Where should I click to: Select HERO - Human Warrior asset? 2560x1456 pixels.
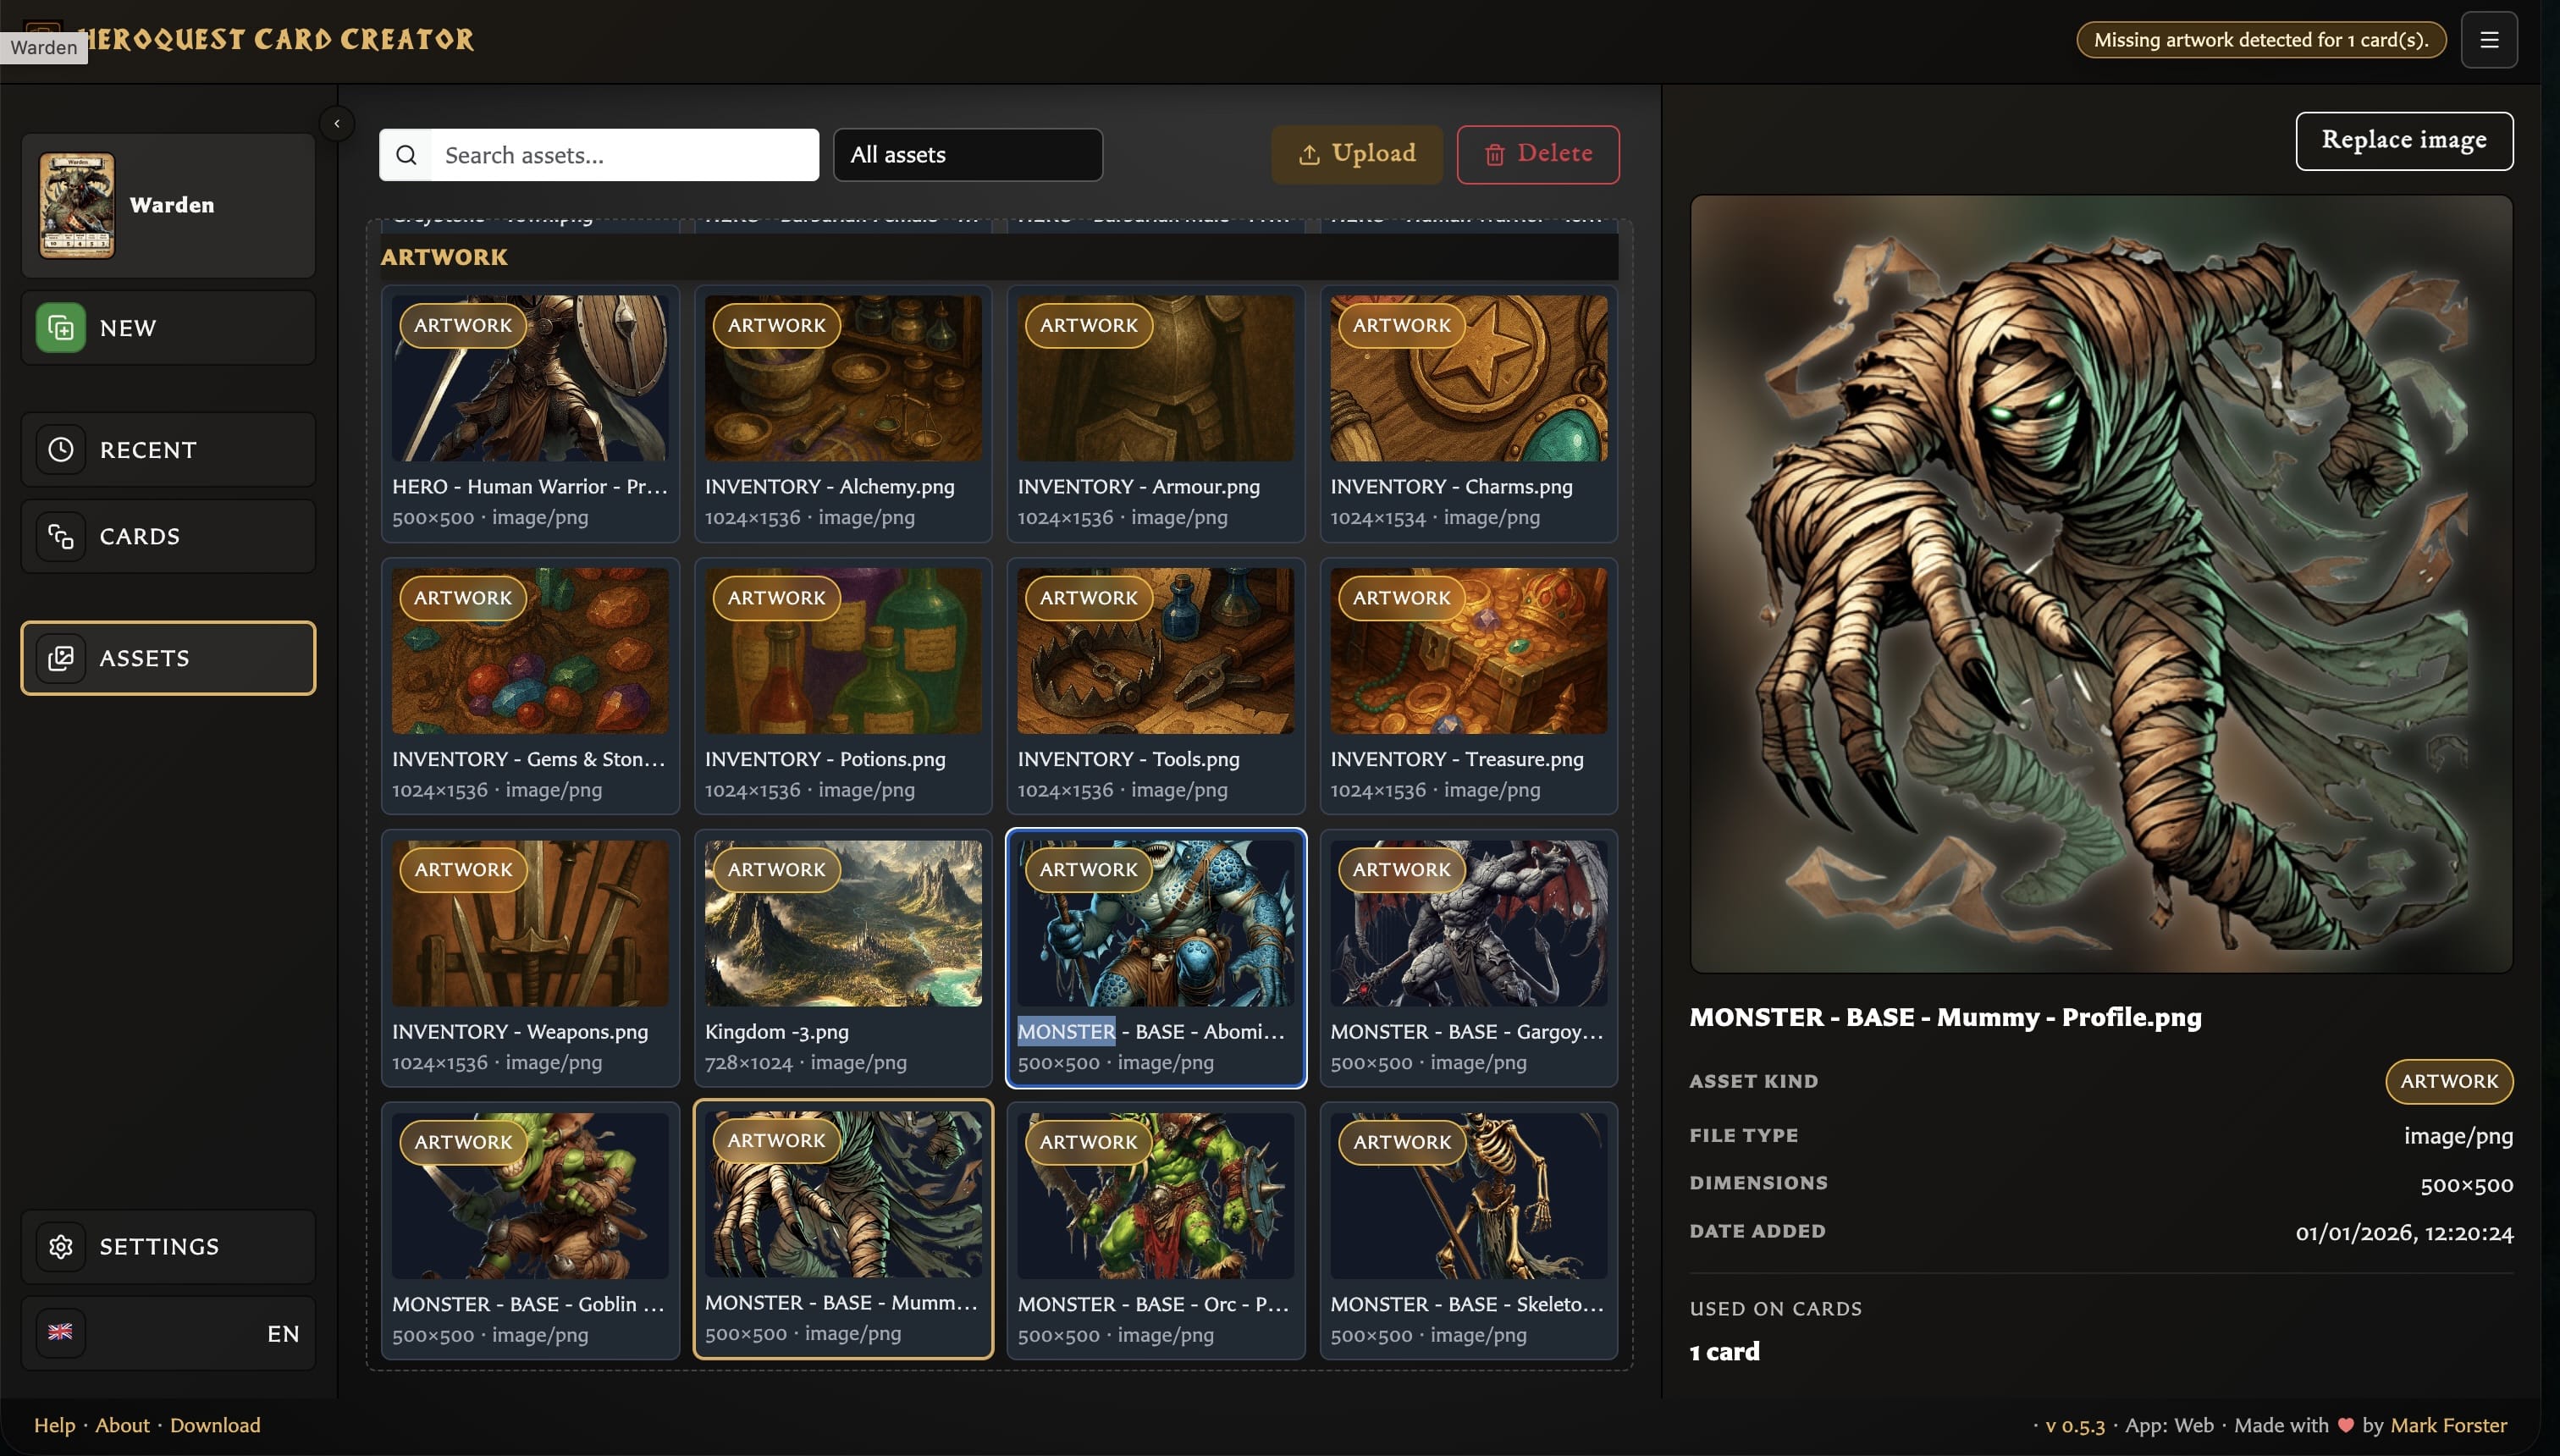click(530, 414)
